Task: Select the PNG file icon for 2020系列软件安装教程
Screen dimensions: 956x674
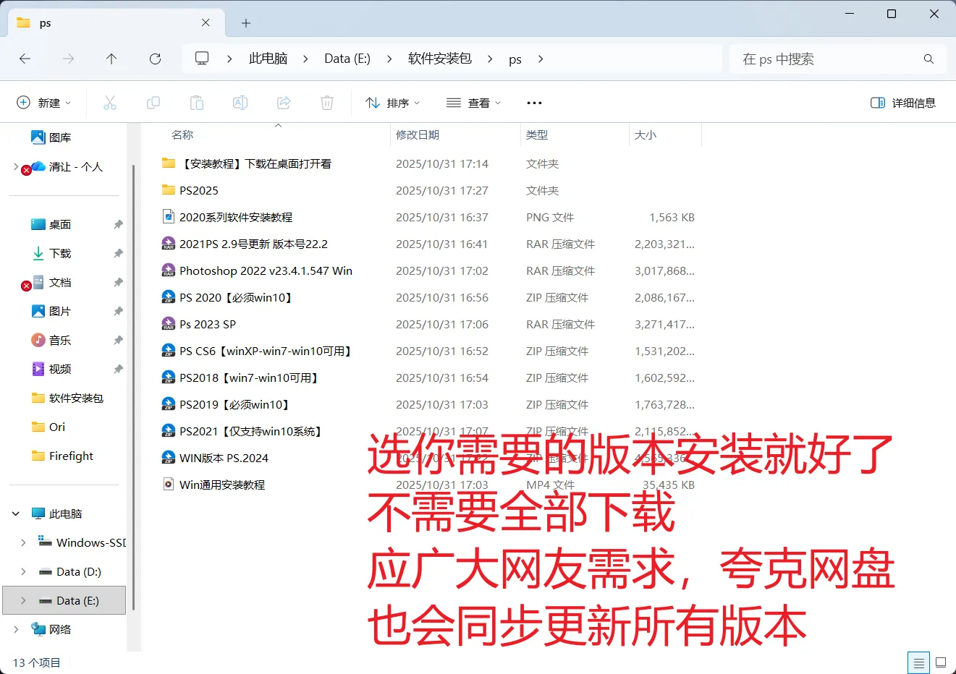Action: click(169, 217)
